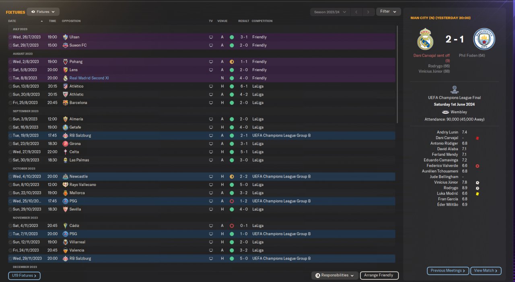The image size is (515, 282).
Task: Click the goal icon beside Rodrygo's rating
Action: [x=477, y=188]
